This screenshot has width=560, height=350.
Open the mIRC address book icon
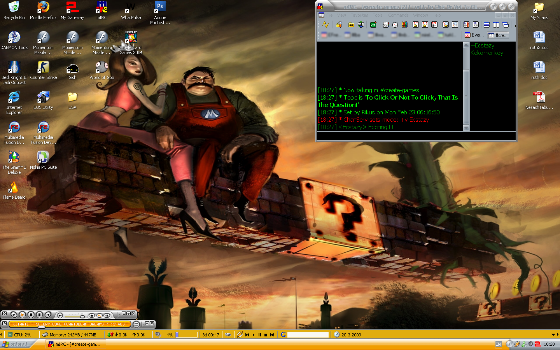point(386,24)
